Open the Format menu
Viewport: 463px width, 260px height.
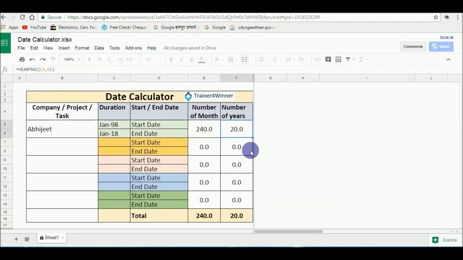click(x=82, y=48)
